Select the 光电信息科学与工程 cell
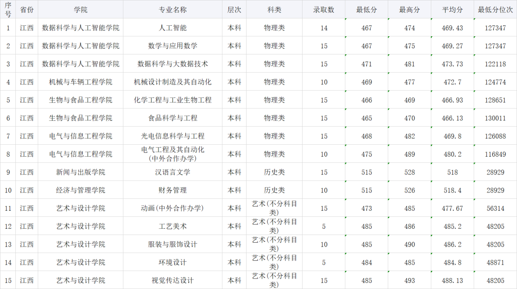The image size is (517, 289). (x=172, y=136)
